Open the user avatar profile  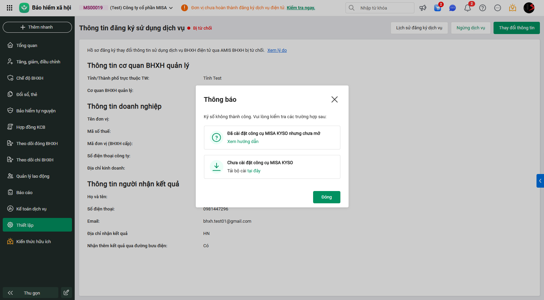[529, 8]
